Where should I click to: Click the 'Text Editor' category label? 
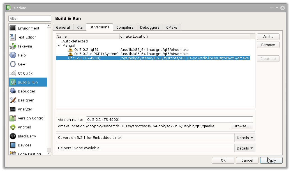(27, 37)
